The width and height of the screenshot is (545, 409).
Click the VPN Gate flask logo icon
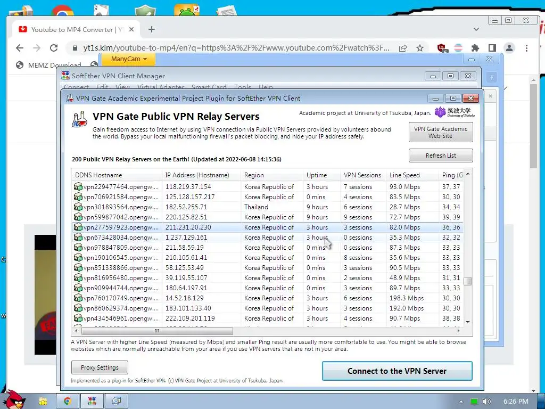point(80,119)
